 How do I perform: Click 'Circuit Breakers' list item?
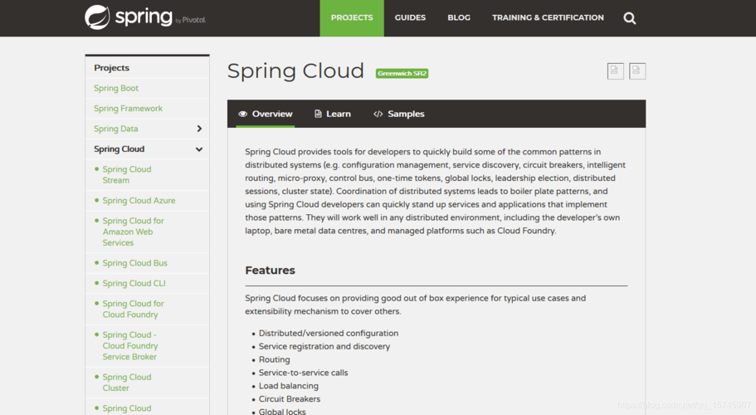tap(290, 399)
